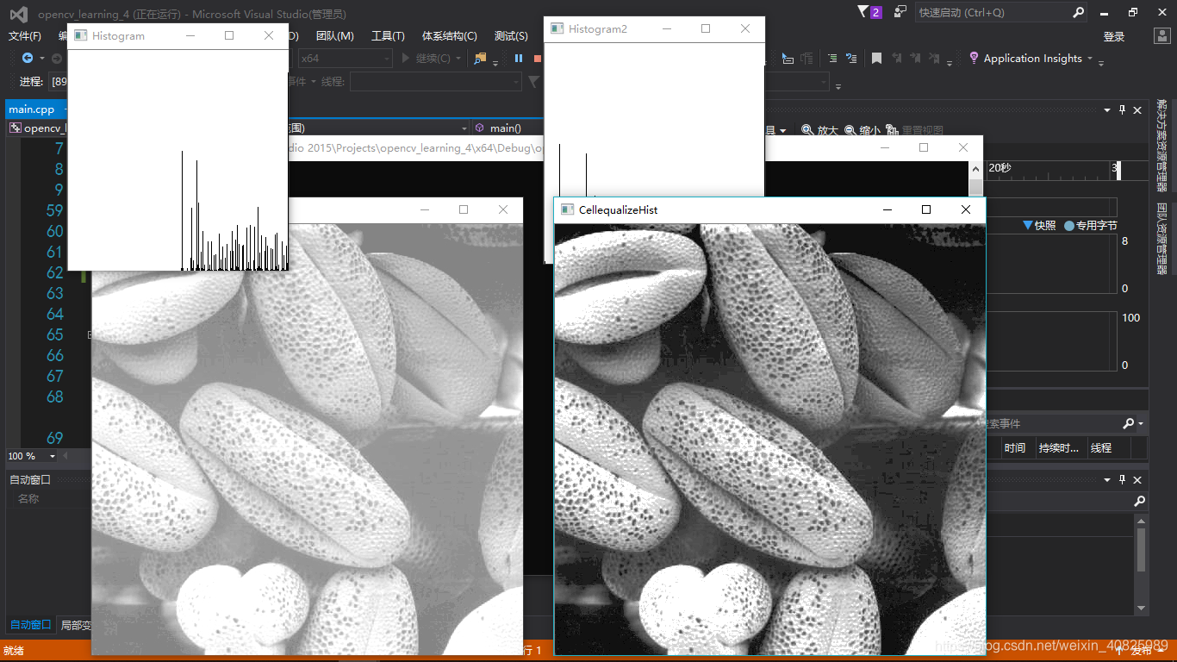1177x662 pixels.
Task: Open the 文件(F) menu
Action: tap(25, 36)
